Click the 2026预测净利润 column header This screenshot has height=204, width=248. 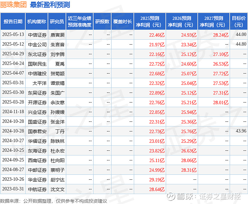(x=182, y=22)
